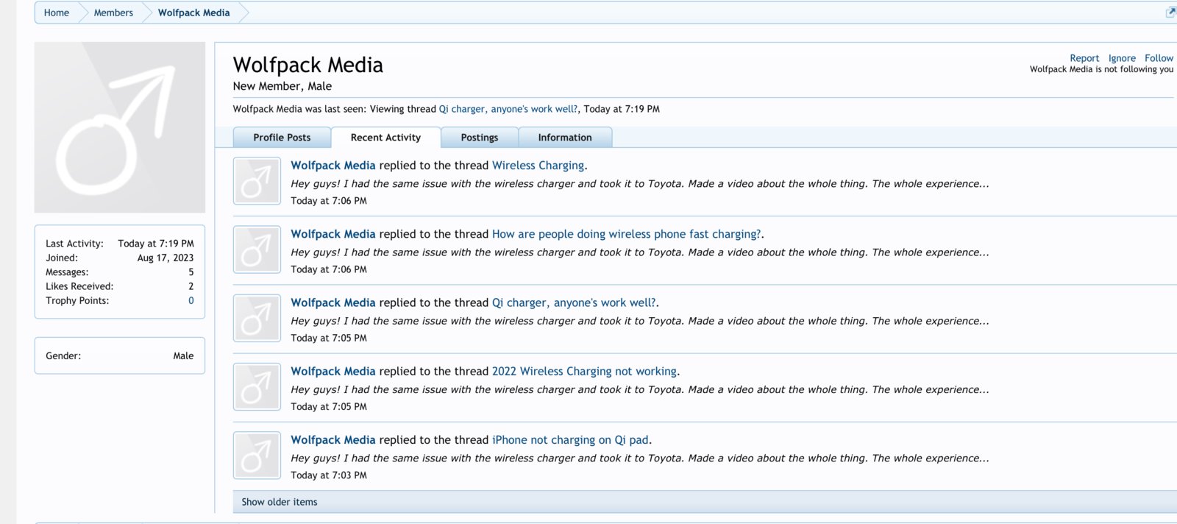Click the Messages count 5

[191, 272]
